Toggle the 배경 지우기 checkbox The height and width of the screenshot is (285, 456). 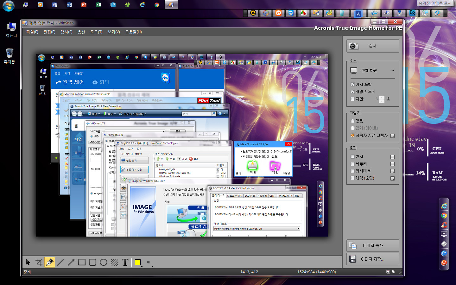point(352,92)
